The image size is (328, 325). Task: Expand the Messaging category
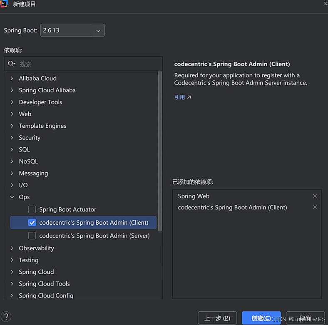coord(12,174)
